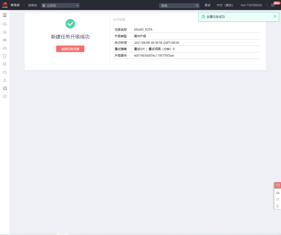
Task: Click the cloud server icon directly below the hamburger menu
Action: (5, 24)
